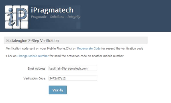The height and width of the screenshot is (103, 171).
Task: Click the Socialengine 2-Step Verification heading
Action: pos(32,41)
